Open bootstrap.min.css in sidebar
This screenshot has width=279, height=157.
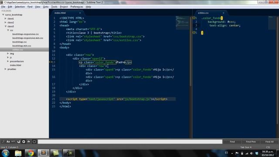[x=22, y=46]
